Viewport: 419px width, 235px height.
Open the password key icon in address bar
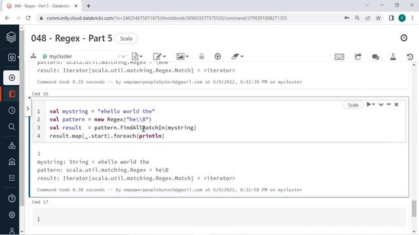(x=346, y=18)
